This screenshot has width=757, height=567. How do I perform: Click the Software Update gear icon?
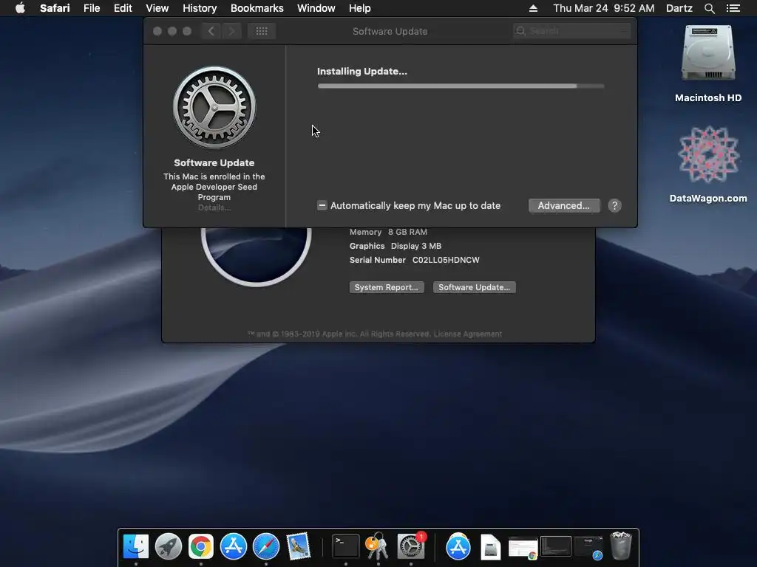tap(214, 107)
